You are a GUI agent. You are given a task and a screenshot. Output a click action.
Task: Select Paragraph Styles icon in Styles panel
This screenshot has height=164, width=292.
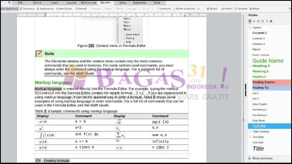[250, 21]
